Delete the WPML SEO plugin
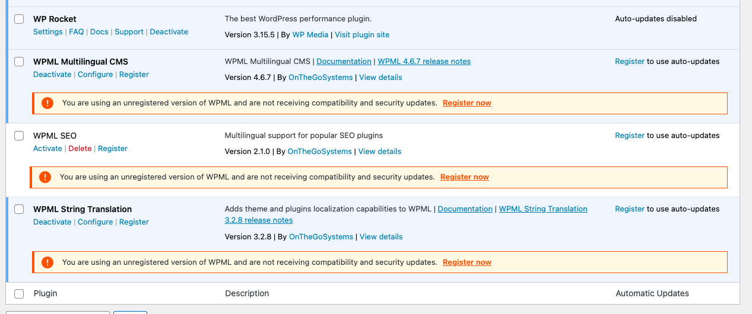This screenshot has height=314, width=752. pyautogui.click(x=80, y=149)
